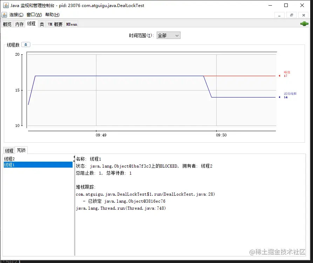Click the 状态 BLOCKED status line

[144, 166]
